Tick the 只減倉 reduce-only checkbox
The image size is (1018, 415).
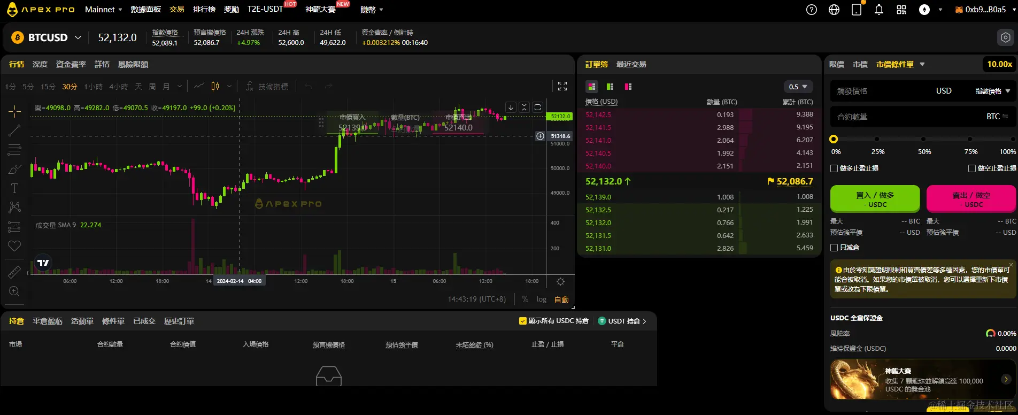pyautogui.click(x=834, y=248)
